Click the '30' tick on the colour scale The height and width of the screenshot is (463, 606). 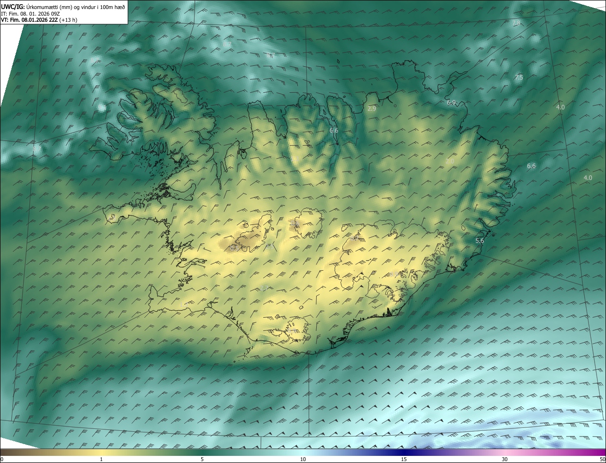(505, 459)
